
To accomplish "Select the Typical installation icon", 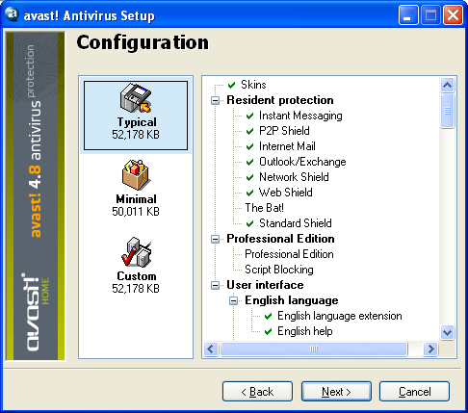I will [136, 98].
